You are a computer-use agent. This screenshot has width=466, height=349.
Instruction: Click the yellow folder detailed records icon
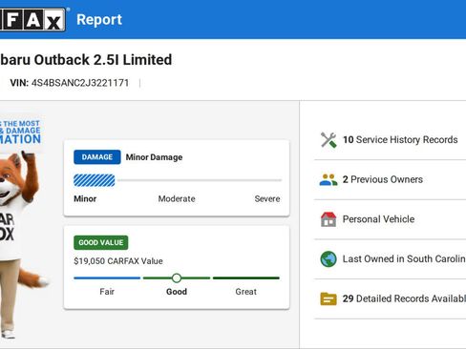tap(328, 298)
